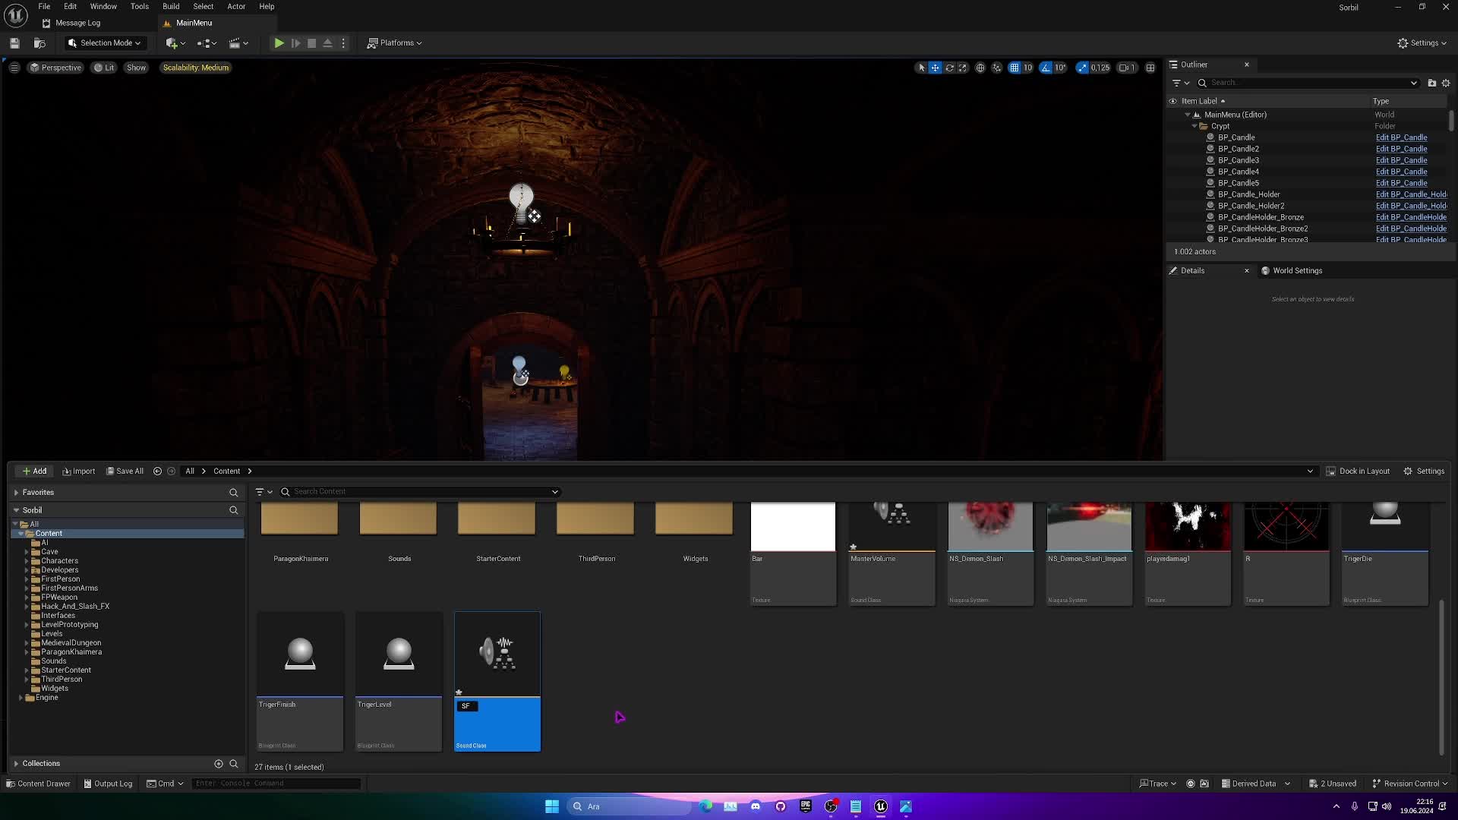Click the Import button in content browser
Screen dimensions: 1458x820
pos(79,471)
